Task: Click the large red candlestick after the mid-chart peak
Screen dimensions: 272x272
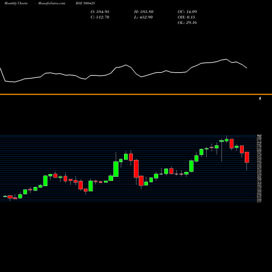Action: tap(136, 169)
